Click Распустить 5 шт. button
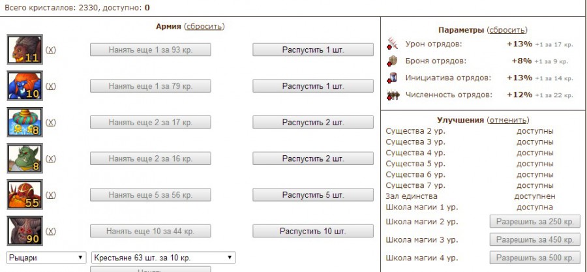This screenshot has width=587, height=272. (313, 194)
